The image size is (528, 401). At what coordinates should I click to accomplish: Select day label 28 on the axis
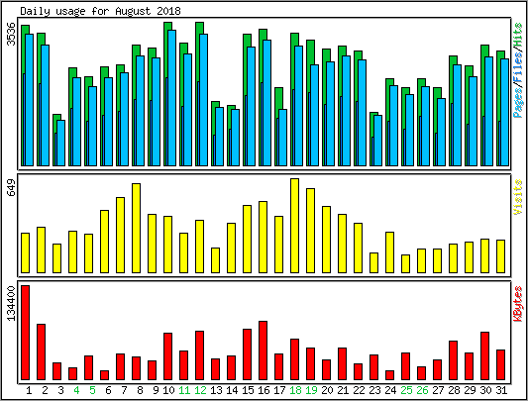[454, 390]
